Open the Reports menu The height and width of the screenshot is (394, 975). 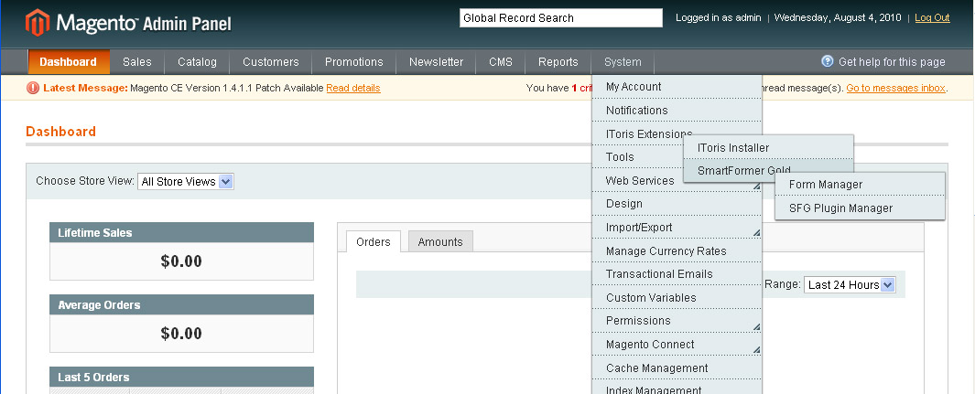558,62
